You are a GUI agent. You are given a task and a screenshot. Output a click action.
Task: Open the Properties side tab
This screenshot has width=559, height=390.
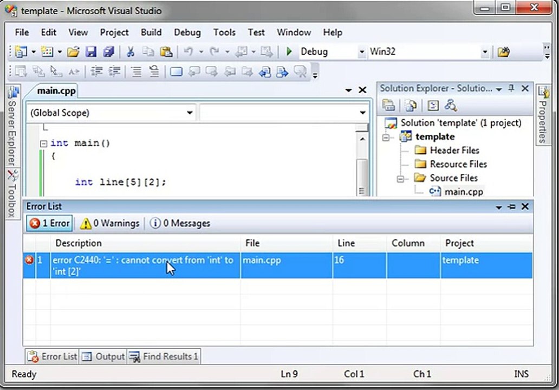(543, 115)
